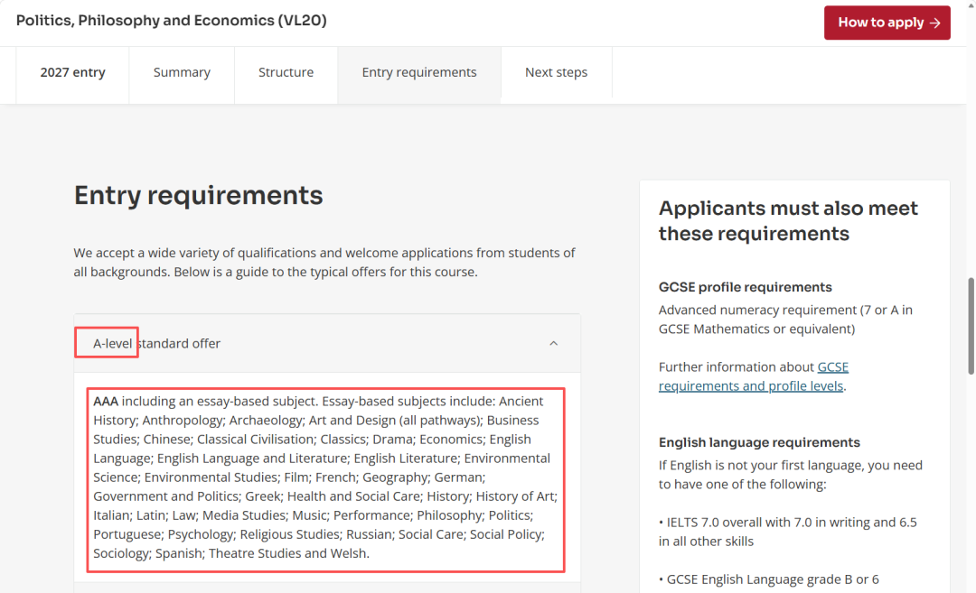The width and height of the screenshot is (976, 593).
Task: Open the Next steps tab
Action: [557, 73]
